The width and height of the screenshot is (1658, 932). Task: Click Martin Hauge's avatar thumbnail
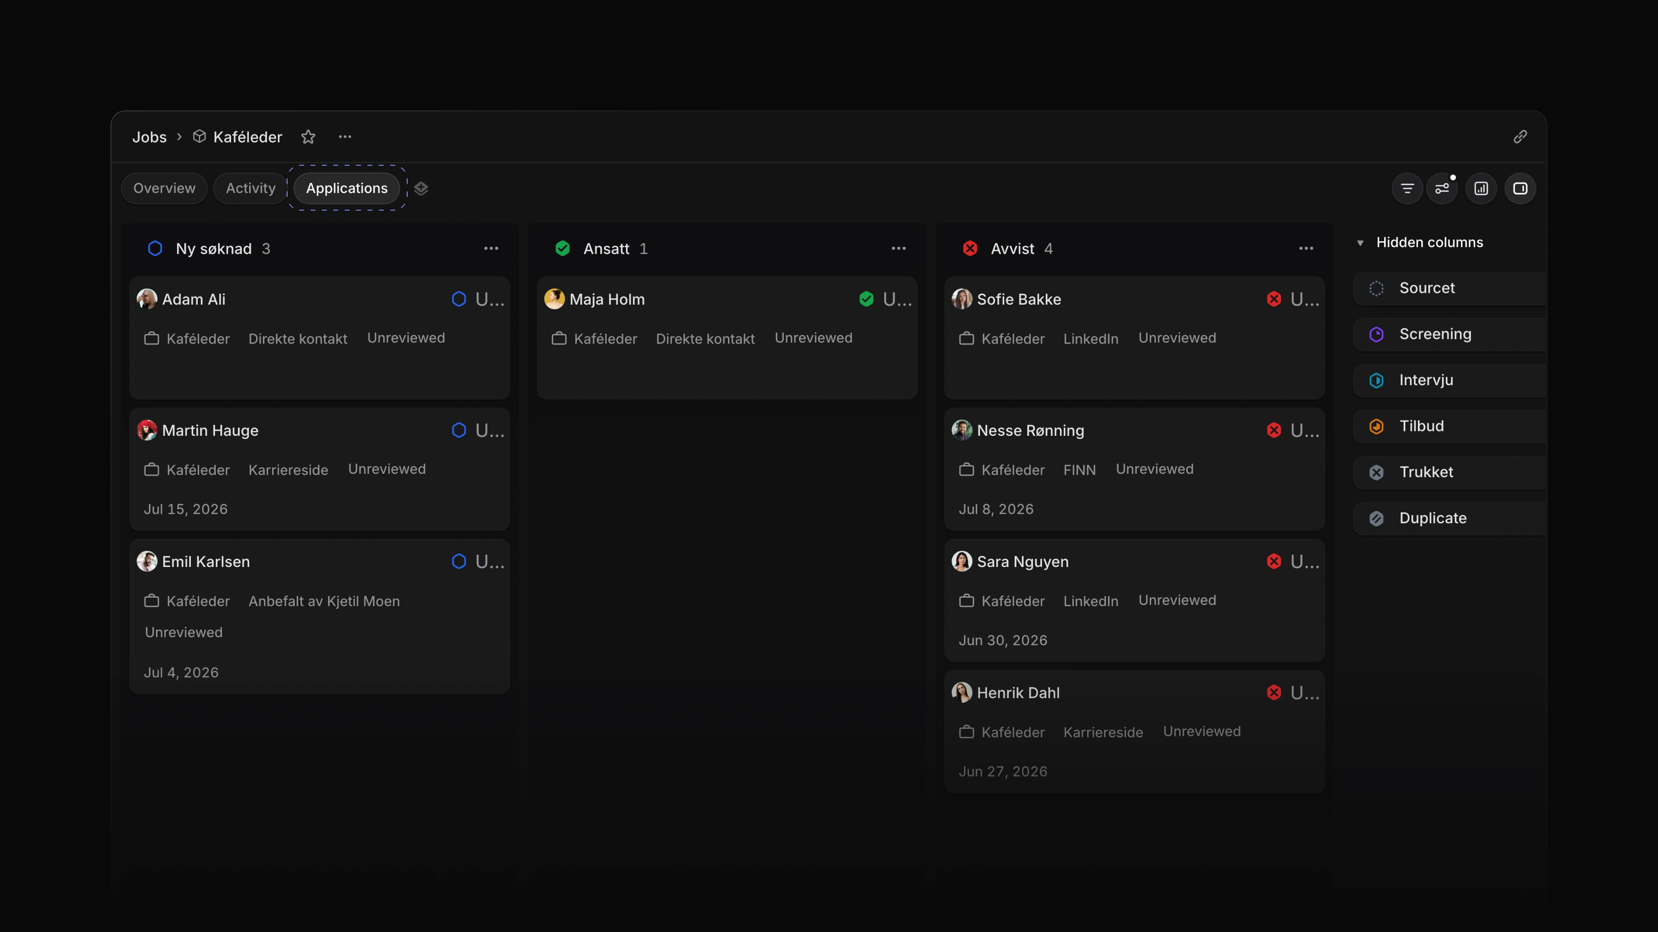[147, 430]
